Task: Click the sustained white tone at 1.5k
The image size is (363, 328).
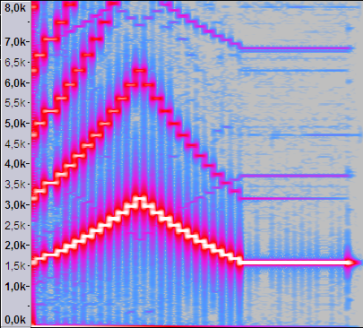Action: pos(298,263)
